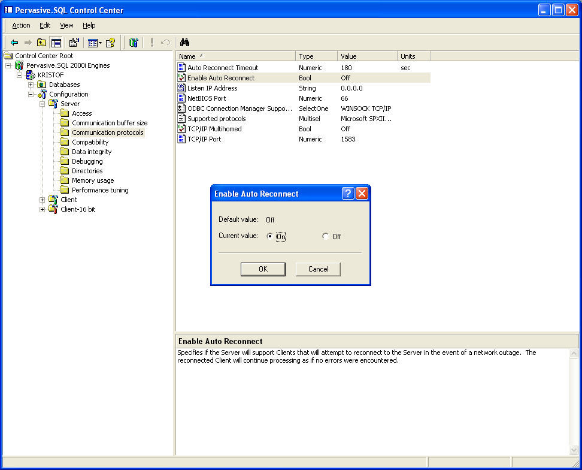Click the green server engines toolbar icon
This screenshot has width=582, height=470.
point(134,43)
